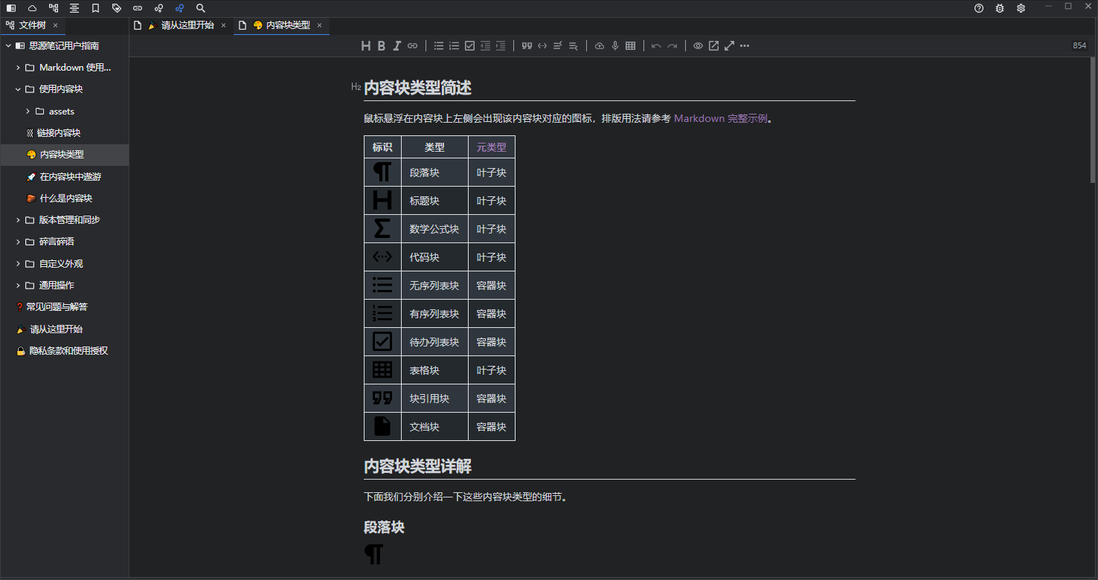Expand the 版本管理和同步 folder

[x=18, y=220]
